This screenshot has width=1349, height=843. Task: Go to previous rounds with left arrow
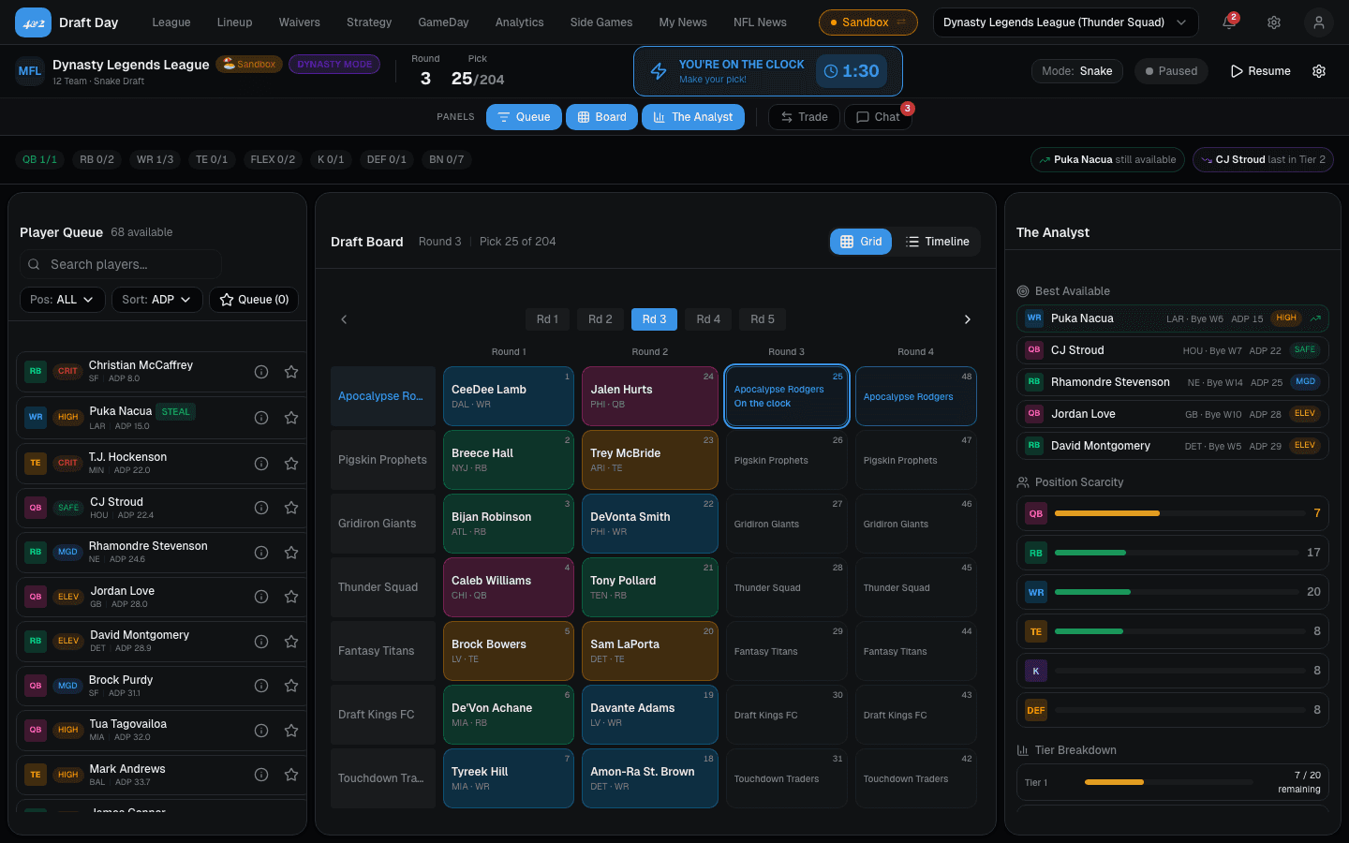coord(344,319)
